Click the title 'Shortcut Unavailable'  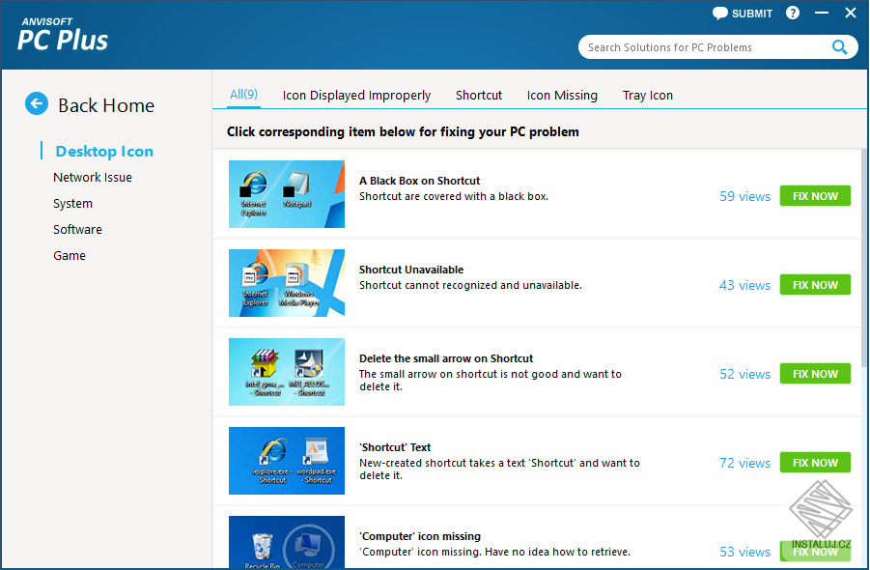[x=411, y=270]
